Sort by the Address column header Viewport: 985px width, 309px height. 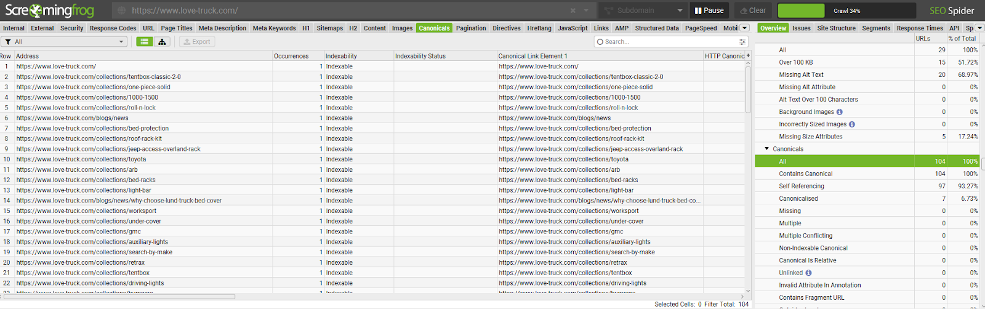click(143, 56)
